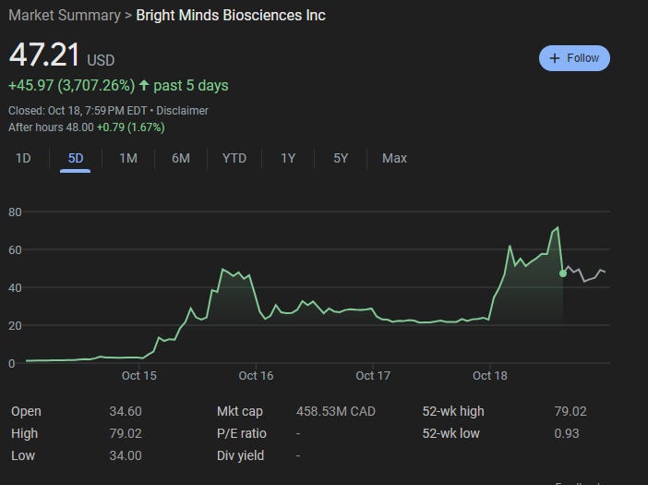This screenshot has height=485, width=648.
Task: Select the 5Y chart range
Action: (341, 158)
